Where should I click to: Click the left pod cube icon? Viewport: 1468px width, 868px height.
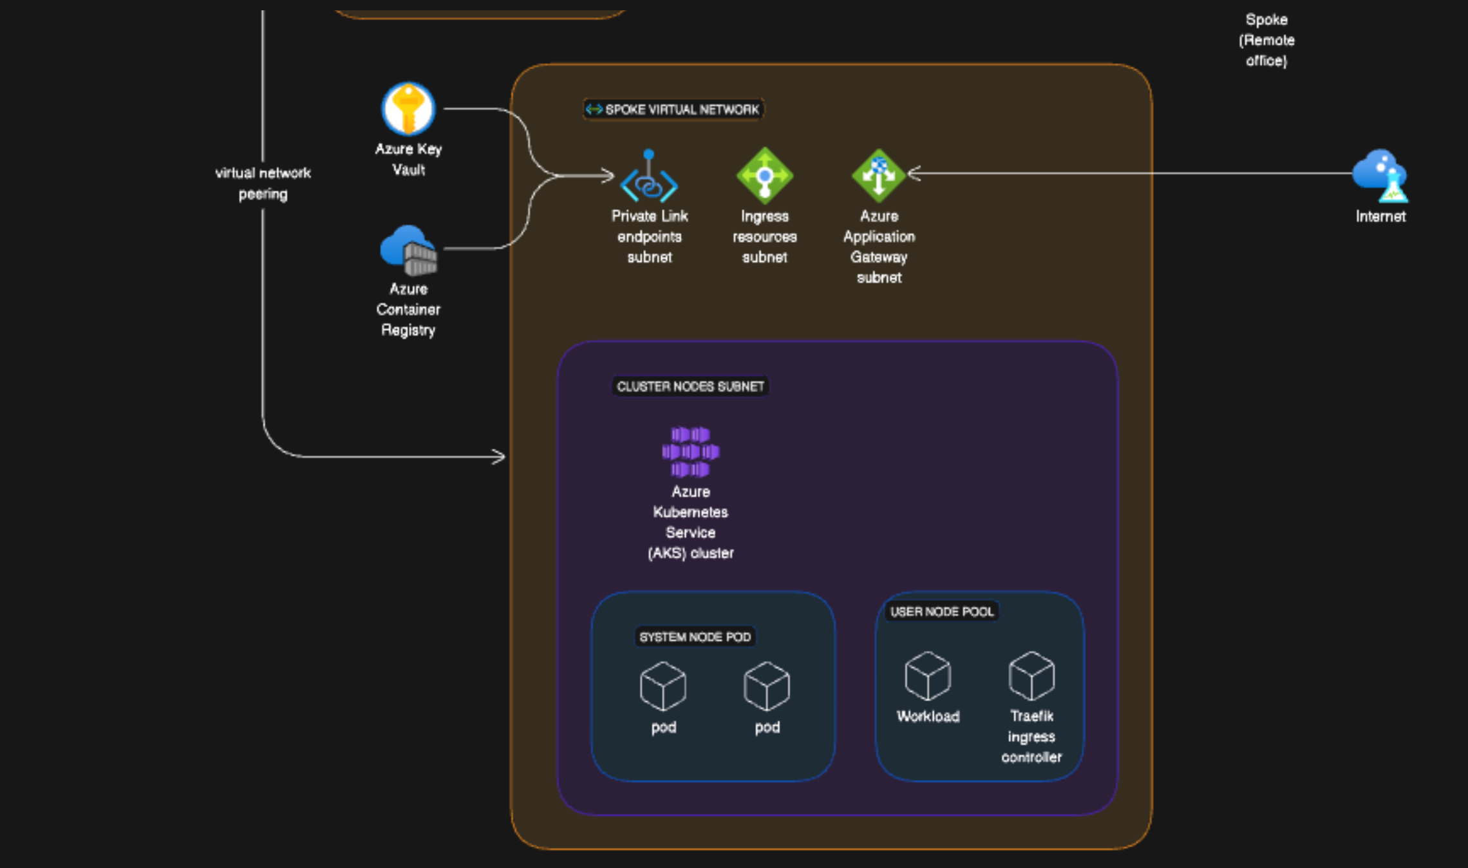click(x=663, y=686)
